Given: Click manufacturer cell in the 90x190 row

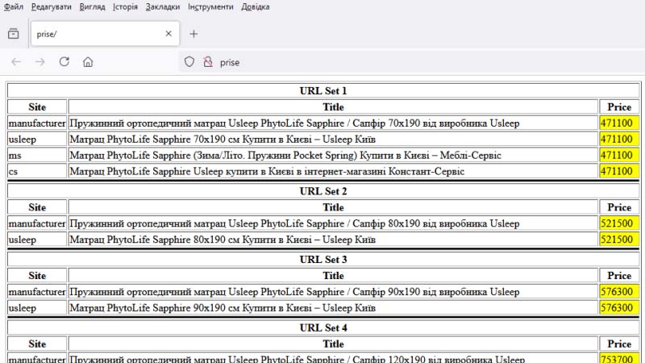Looking at the screenshot, I should tap(37, 292).
